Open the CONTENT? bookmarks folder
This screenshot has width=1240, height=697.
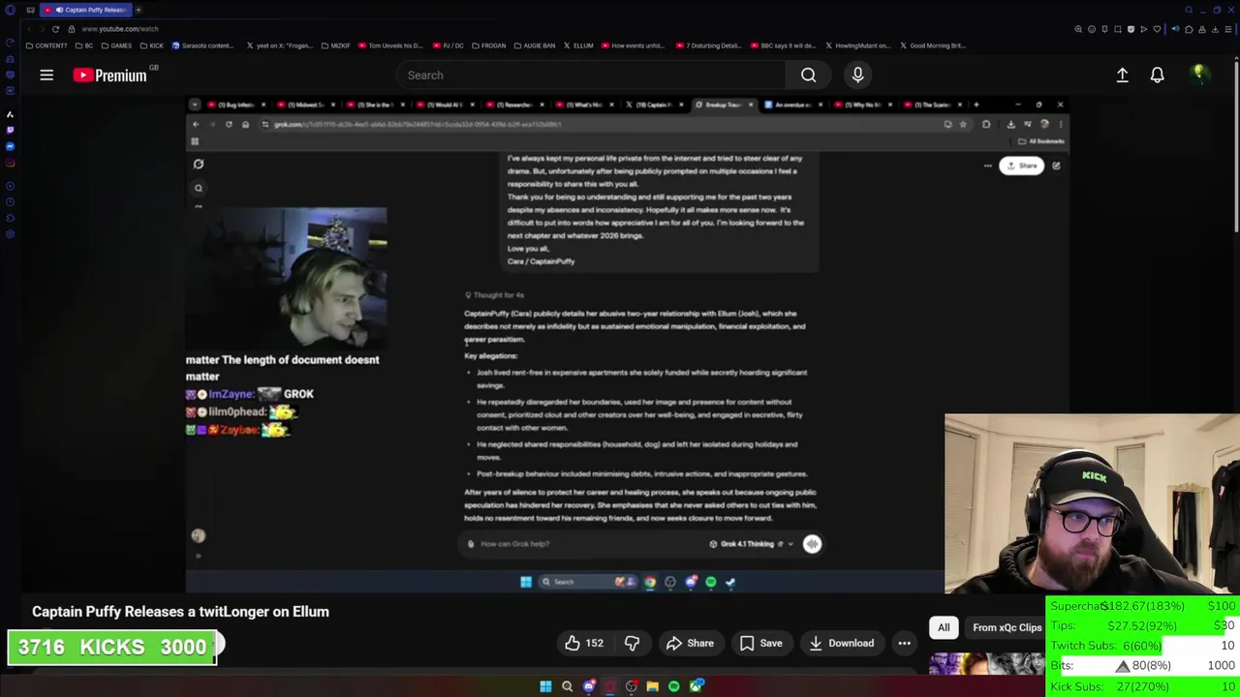click(46, 45)
